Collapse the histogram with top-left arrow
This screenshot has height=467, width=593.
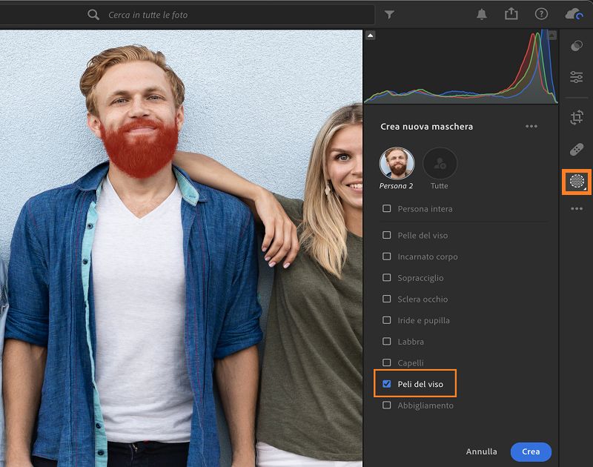point(371,36)
